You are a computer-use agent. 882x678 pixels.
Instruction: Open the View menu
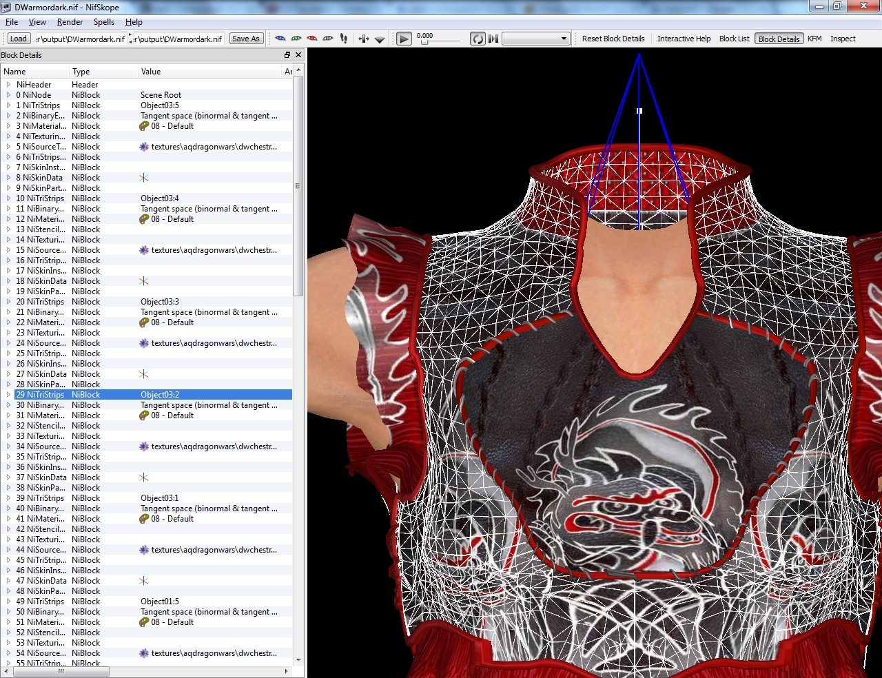pos(37,22)
